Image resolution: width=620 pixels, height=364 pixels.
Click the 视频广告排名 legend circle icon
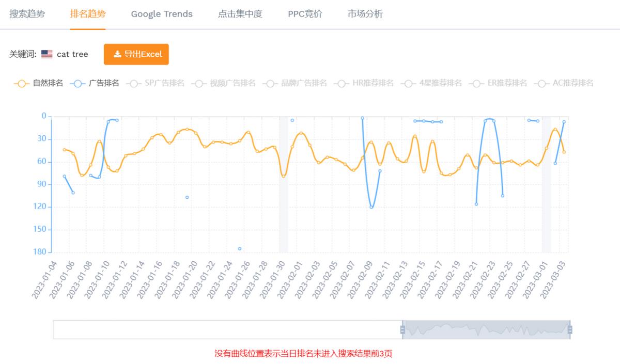pos(198,83)
